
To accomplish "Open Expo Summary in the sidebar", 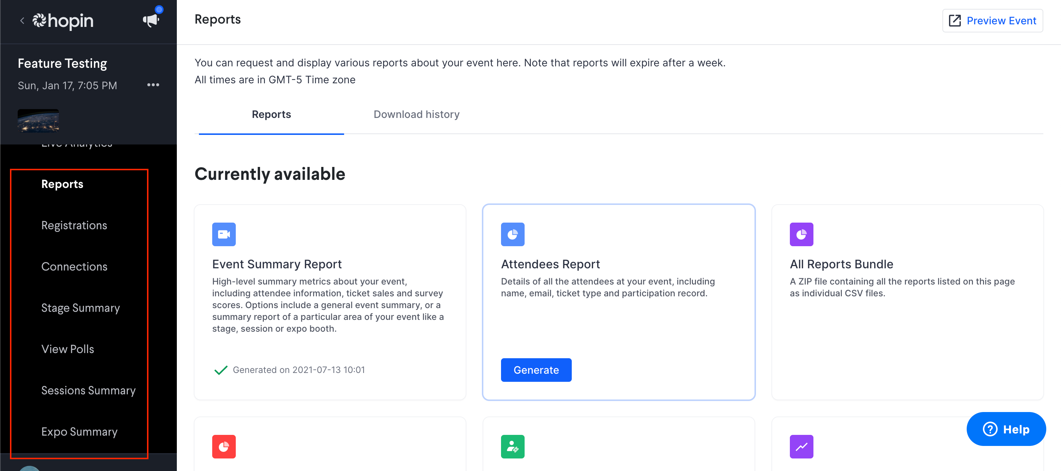I will pyautogui.click(x=79, y=432).
